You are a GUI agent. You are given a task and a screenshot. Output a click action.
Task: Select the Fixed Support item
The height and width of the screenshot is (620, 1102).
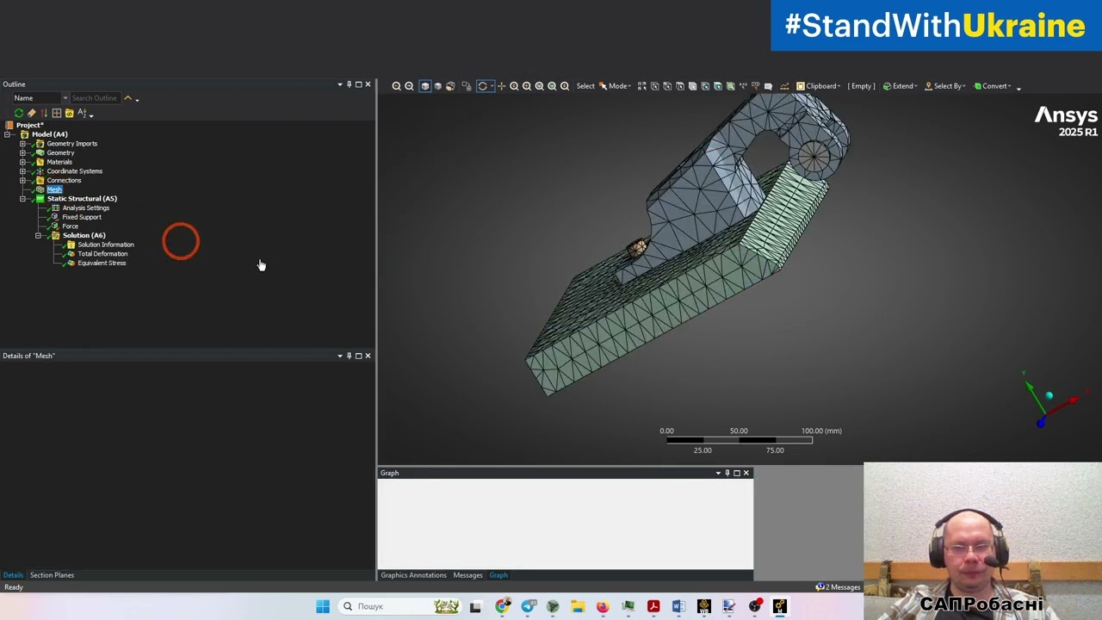[x=82, y=217]
